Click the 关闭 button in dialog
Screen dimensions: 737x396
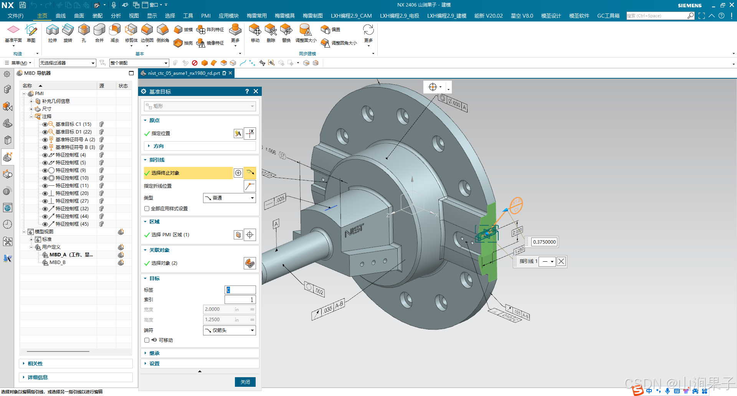coord(245,382)
